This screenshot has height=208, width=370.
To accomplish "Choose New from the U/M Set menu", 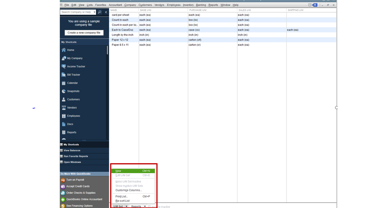I will [x=133, y=171].
